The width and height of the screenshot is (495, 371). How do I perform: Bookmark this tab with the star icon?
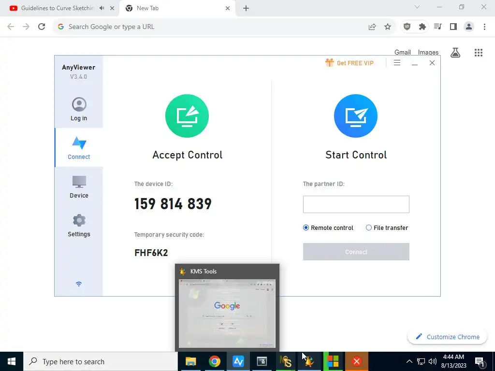[x=388, y=27]
